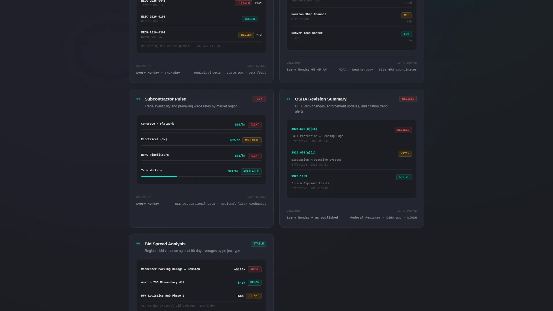Image resolution: width=553 pixels, height=311 pixels.
Task: Click Federal Register · OSHA.gov · NIOSH source
Action: (383, 218)
